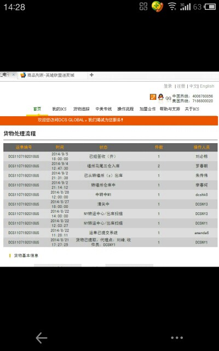Click the 状态 column header
The image size is (219, 351).
click(103, 148)
